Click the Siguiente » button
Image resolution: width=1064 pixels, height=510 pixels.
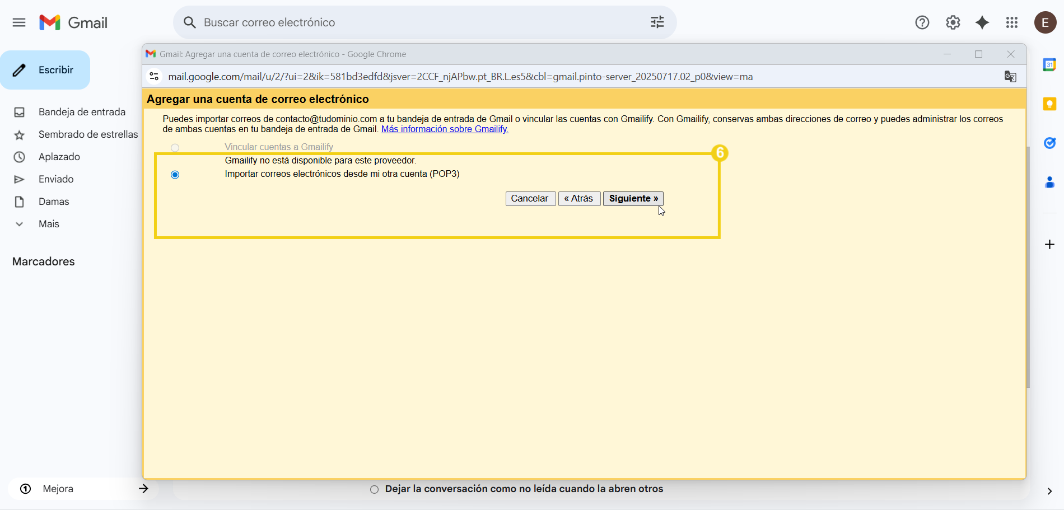[x=633, y=199]
